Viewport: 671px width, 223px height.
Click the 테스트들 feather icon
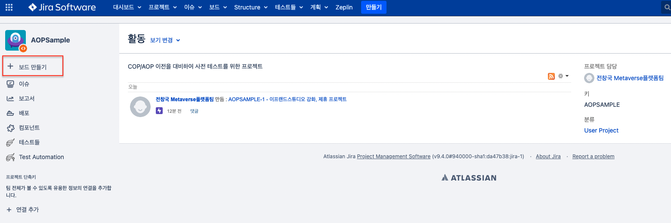(11, 142)
